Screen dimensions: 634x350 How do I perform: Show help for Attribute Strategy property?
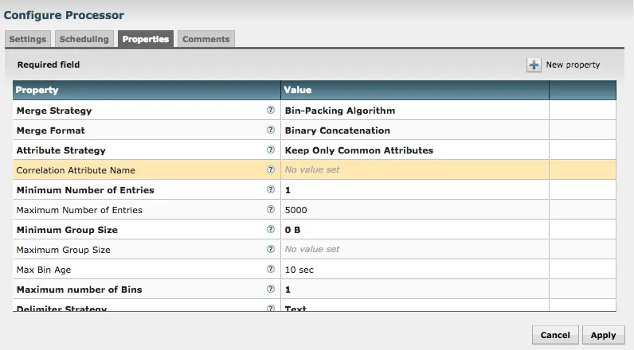point(271,150)
